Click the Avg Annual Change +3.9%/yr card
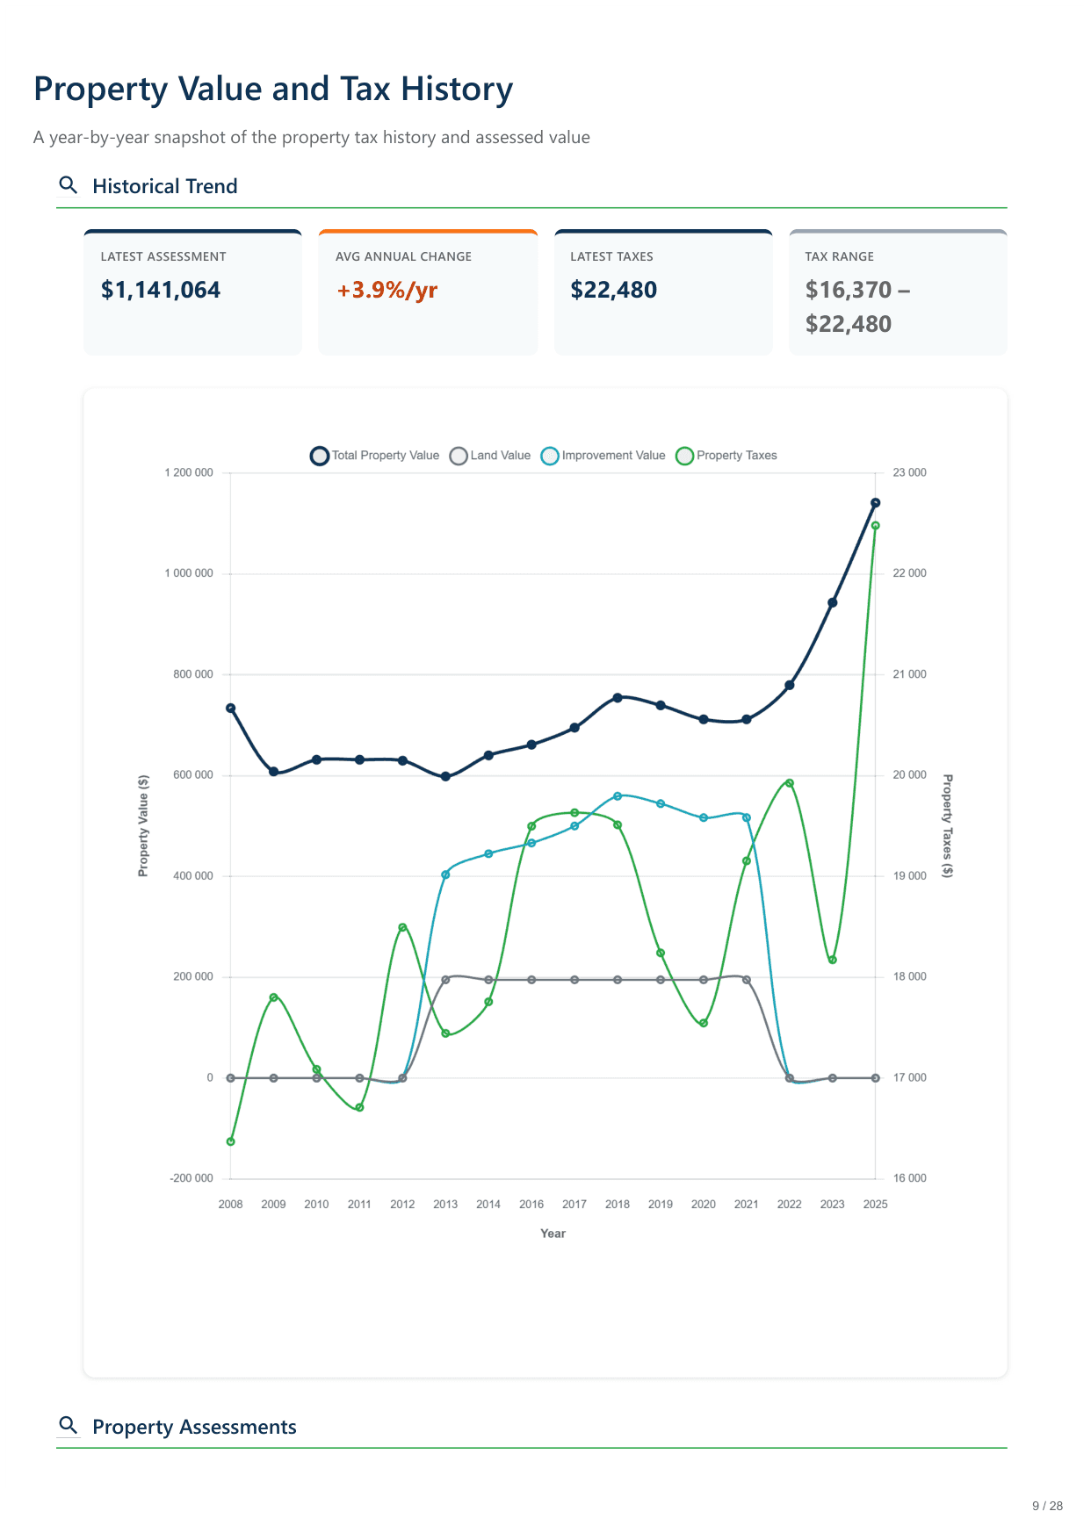 click(428, 292)
